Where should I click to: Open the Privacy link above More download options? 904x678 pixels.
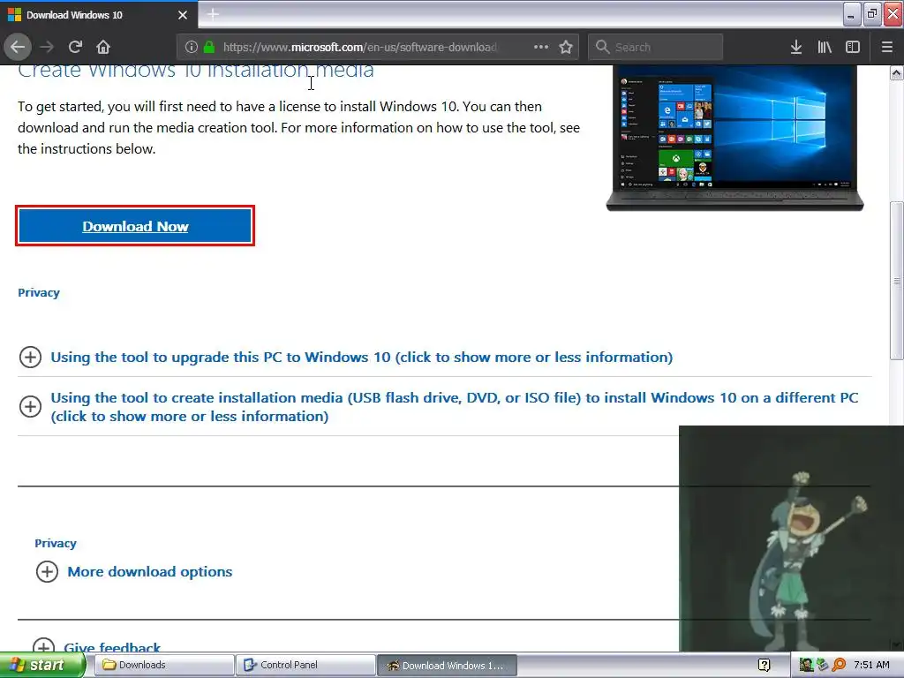[56, 544]
